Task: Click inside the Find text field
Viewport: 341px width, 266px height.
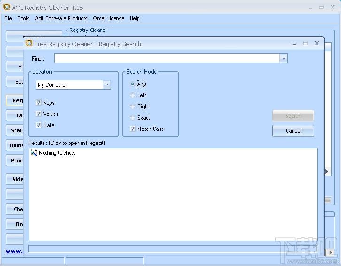Action: tap(167, 59)
